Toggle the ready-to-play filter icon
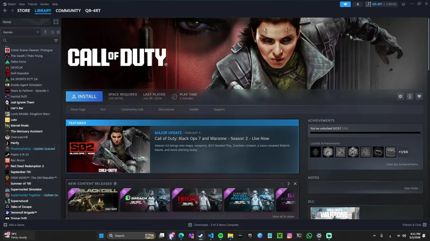The height and width of the screenshot is (241, 430). point(58,32)
